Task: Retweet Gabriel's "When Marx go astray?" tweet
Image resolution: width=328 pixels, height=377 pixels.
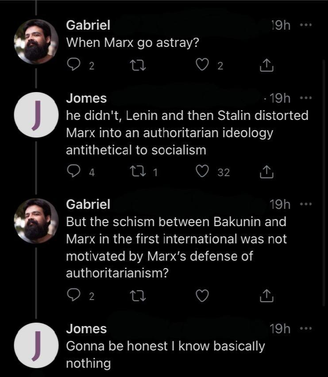Action: tap(137, 64)
